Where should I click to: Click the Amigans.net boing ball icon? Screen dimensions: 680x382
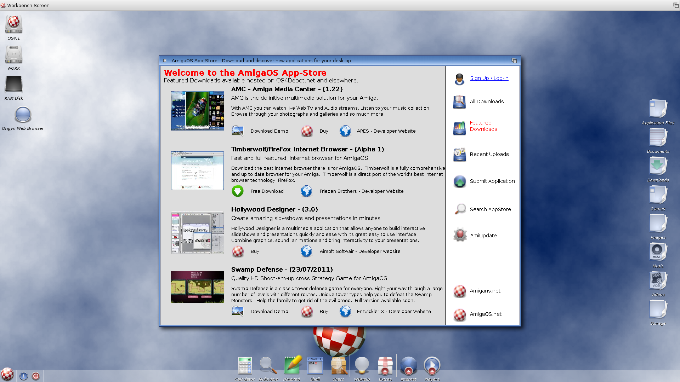(x=460, y=291)
